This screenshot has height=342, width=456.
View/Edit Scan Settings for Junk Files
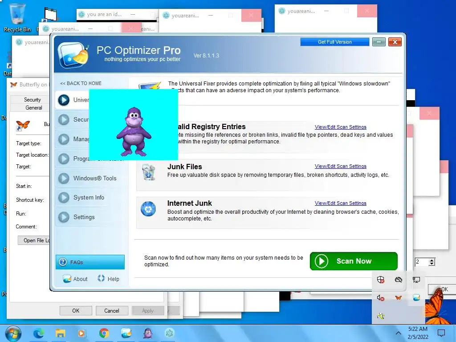pos(341,167)
